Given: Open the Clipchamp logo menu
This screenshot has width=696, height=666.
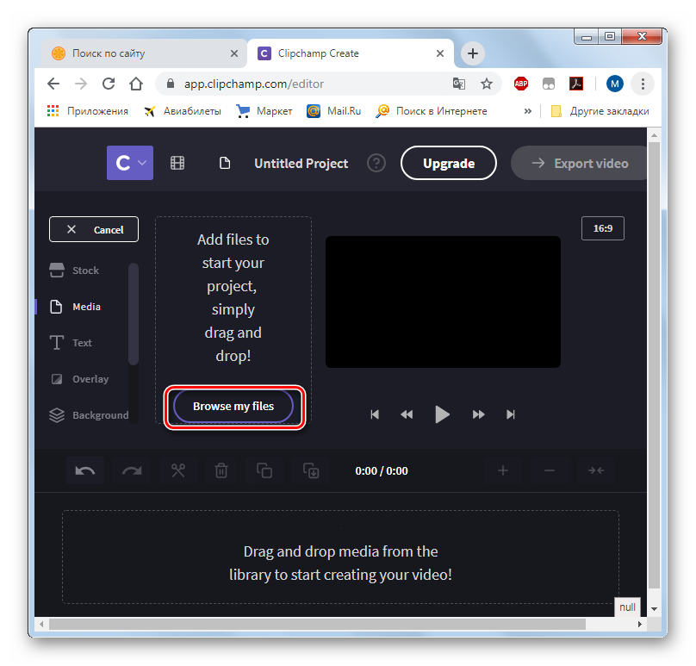Looking at the screenshot, I should tap(129, 163).
